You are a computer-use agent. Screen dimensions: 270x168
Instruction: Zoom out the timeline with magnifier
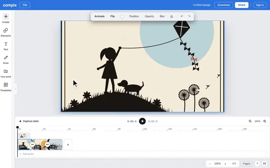click(x=250, y=121)
